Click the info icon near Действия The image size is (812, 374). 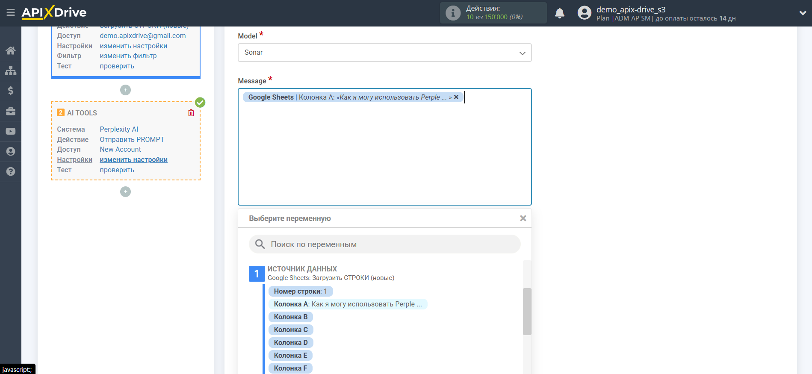[x=453, y=13]
